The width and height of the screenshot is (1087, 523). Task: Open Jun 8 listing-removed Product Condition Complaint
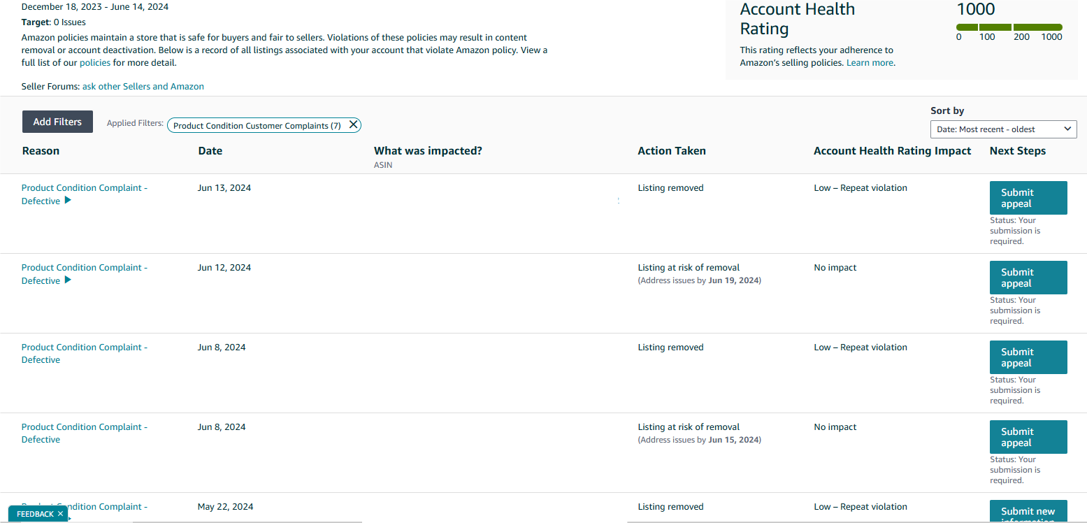click(x=85, y=354)
